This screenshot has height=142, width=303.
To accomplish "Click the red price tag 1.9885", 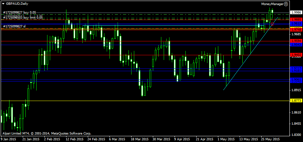I will 296,20.
